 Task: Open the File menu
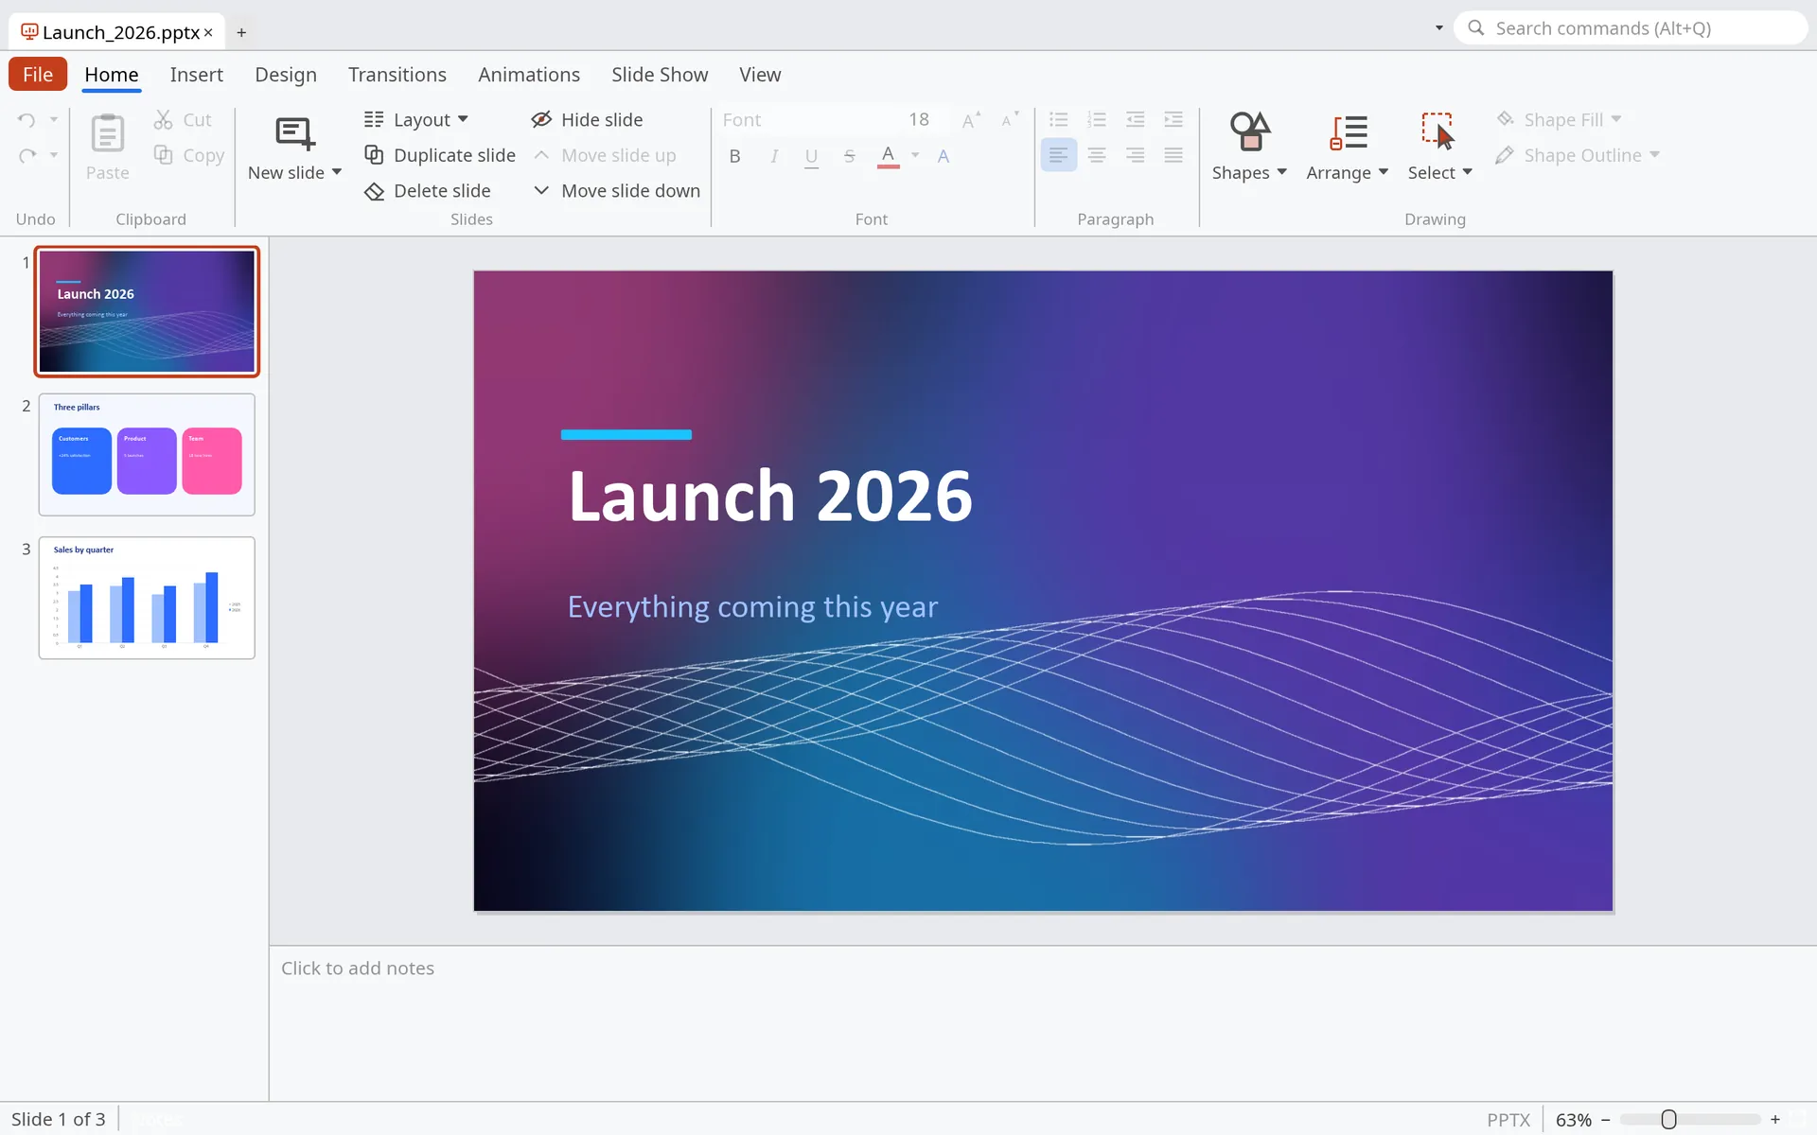tap(38, 75)
